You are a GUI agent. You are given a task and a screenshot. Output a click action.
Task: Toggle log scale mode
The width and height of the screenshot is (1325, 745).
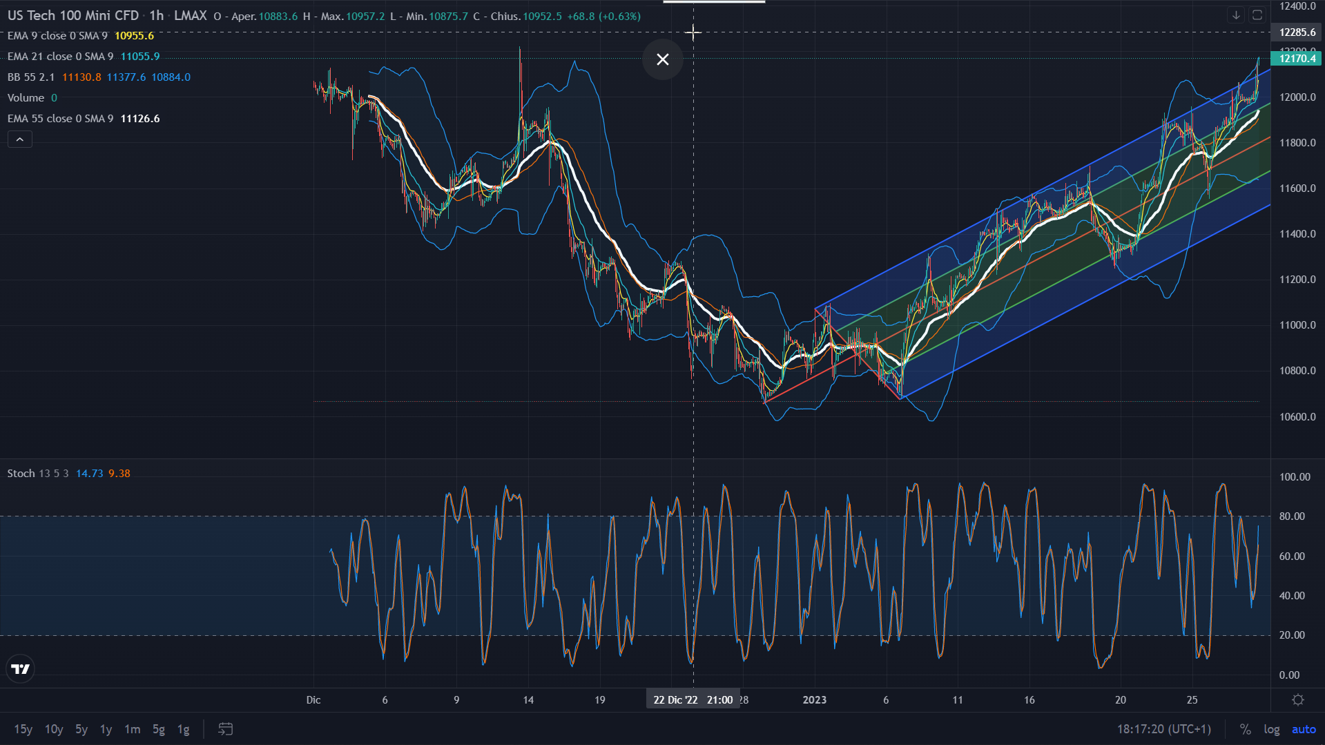point(1272,729)
